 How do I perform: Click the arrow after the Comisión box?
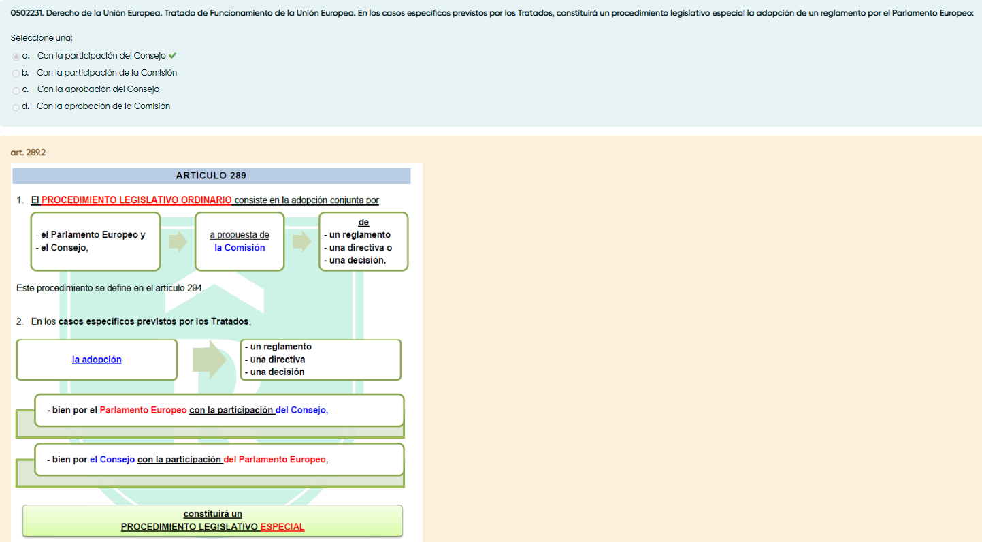click(301, 242)
